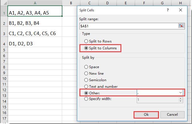Select row 2 header
Image resolution: width=192 pixels, height=124 pixels.
(x=4, y=21)
